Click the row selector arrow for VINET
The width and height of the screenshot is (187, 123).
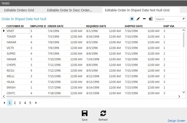coord(4,31)
